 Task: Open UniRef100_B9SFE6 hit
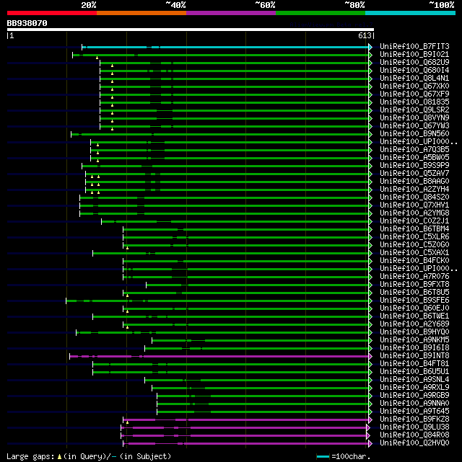click(414, 301)
